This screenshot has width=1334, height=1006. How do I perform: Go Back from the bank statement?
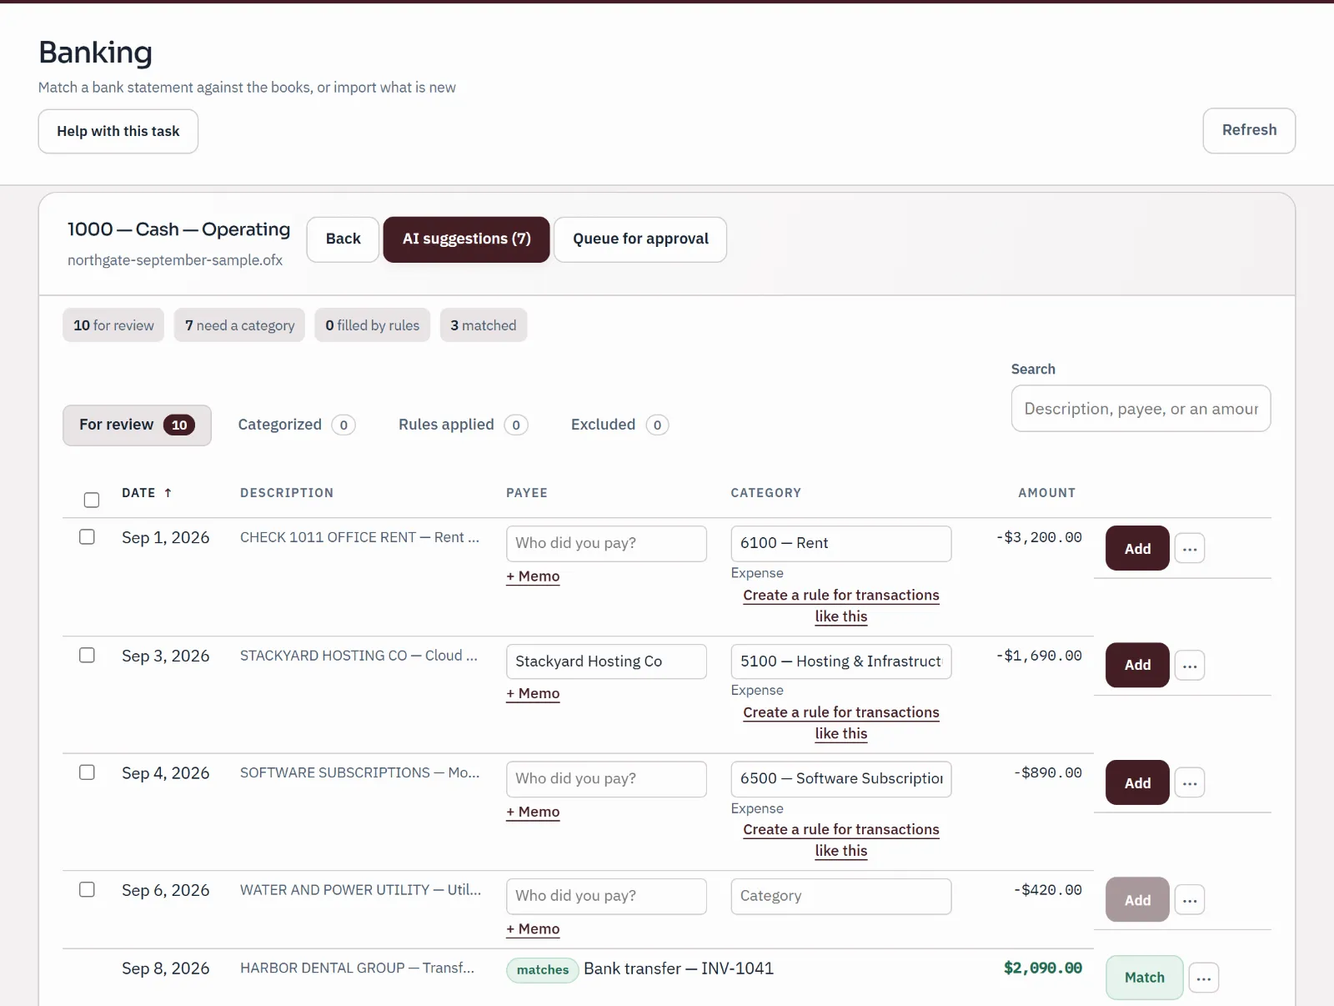343,239
